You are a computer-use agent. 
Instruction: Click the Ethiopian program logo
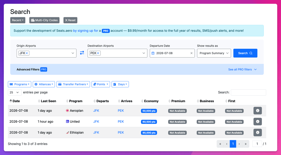pyautogui.click(x=68, y=133)
